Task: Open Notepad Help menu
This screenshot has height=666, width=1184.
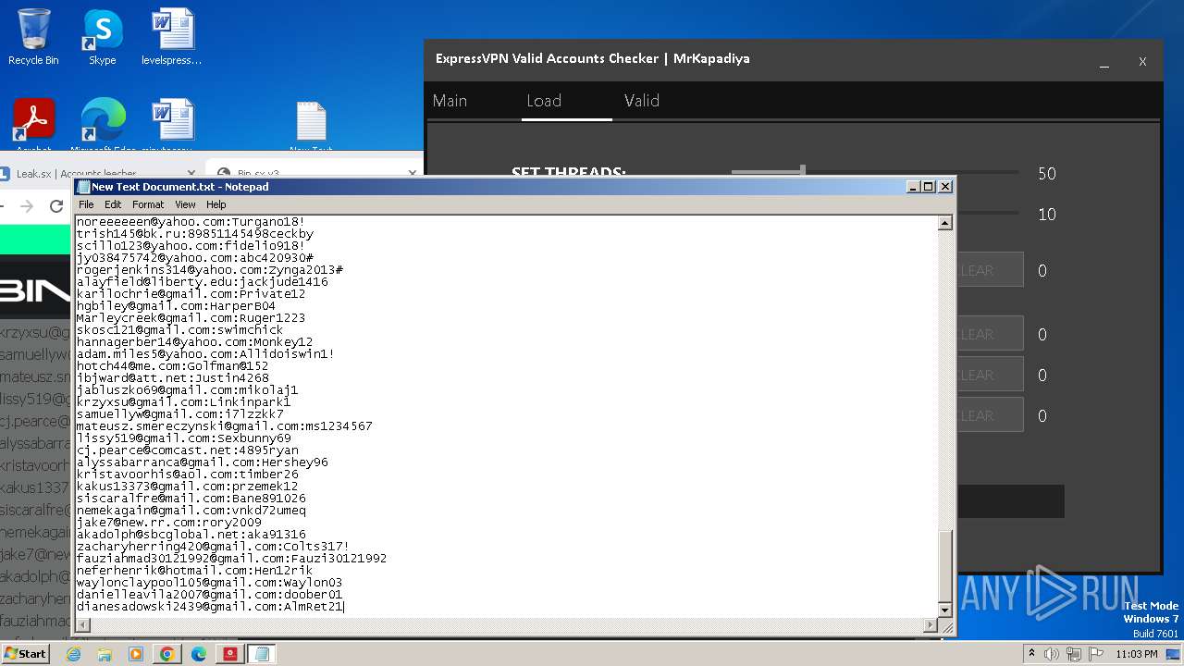Action: coord(216,204)
